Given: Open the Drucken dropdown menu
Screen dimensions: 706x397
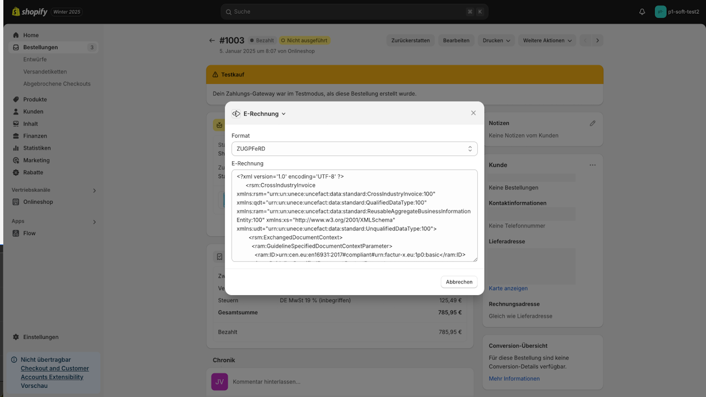Looking at the screenshot, I should coord(496,40).
